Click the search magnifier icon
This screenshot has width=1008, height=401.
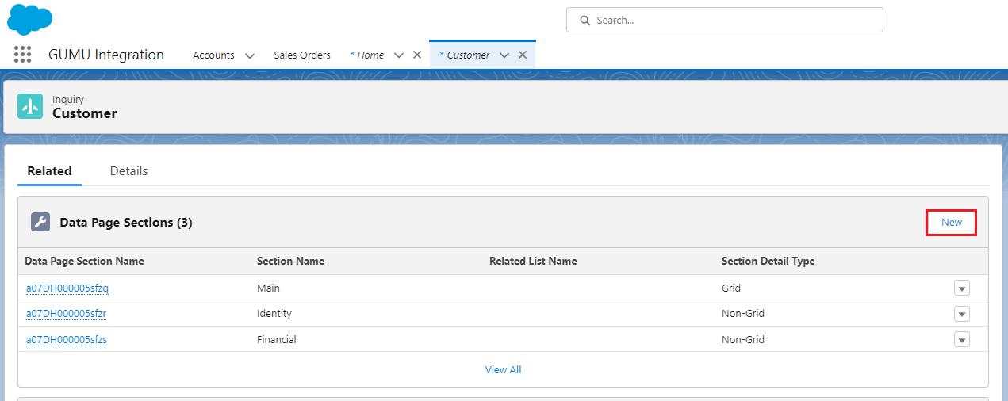(585, 20)
